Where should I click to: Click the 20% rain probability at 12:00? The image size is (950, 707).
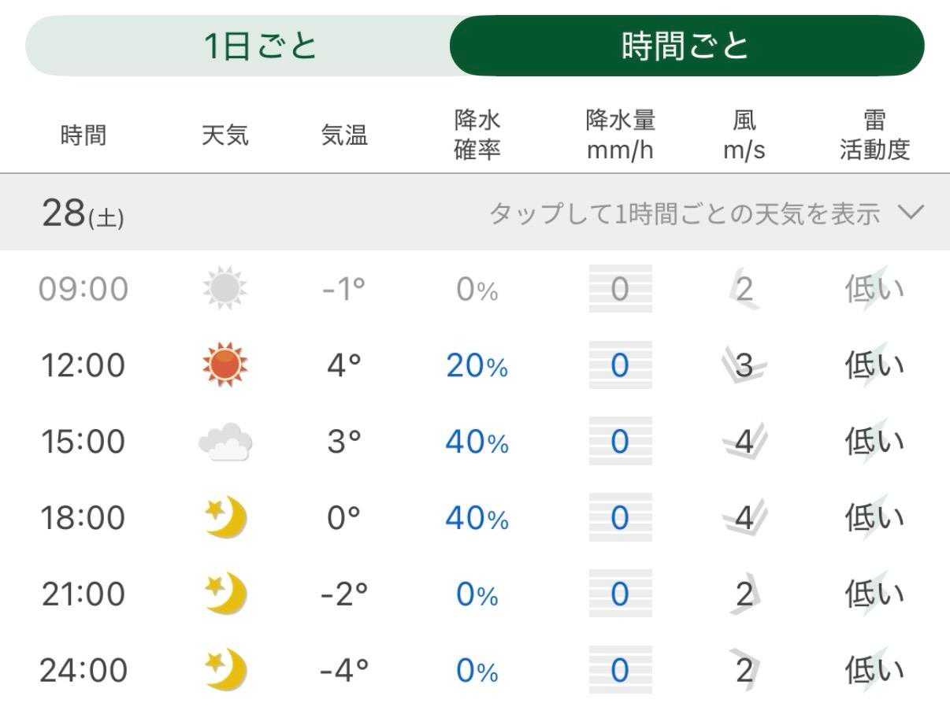pyautogui.click(x=477, y=367)
